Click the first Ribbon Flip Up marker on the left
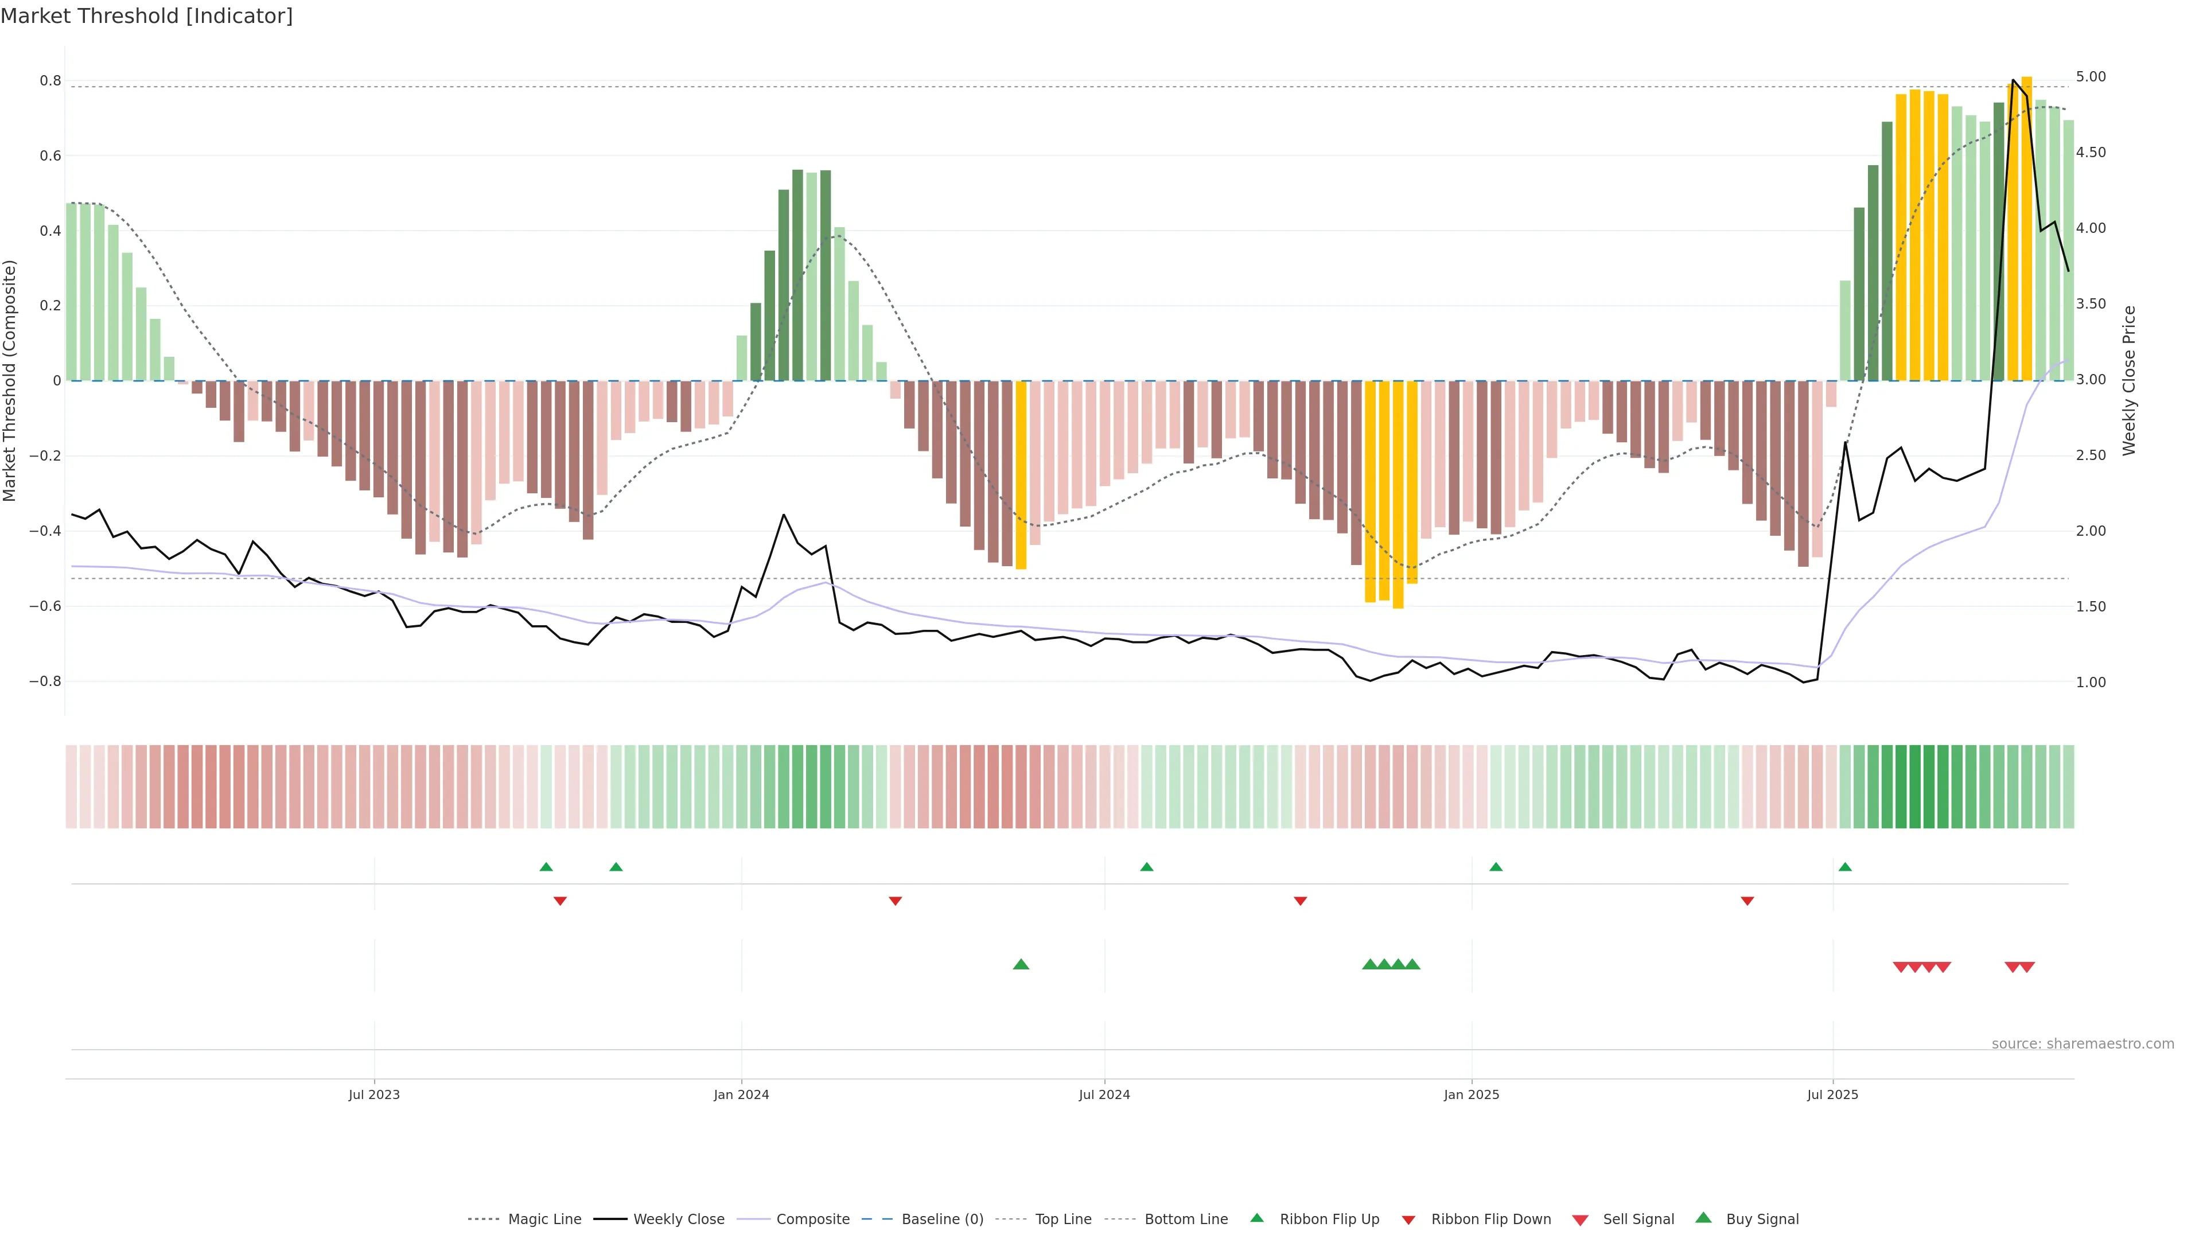The image size is (2203, 1239). point(547,867)
